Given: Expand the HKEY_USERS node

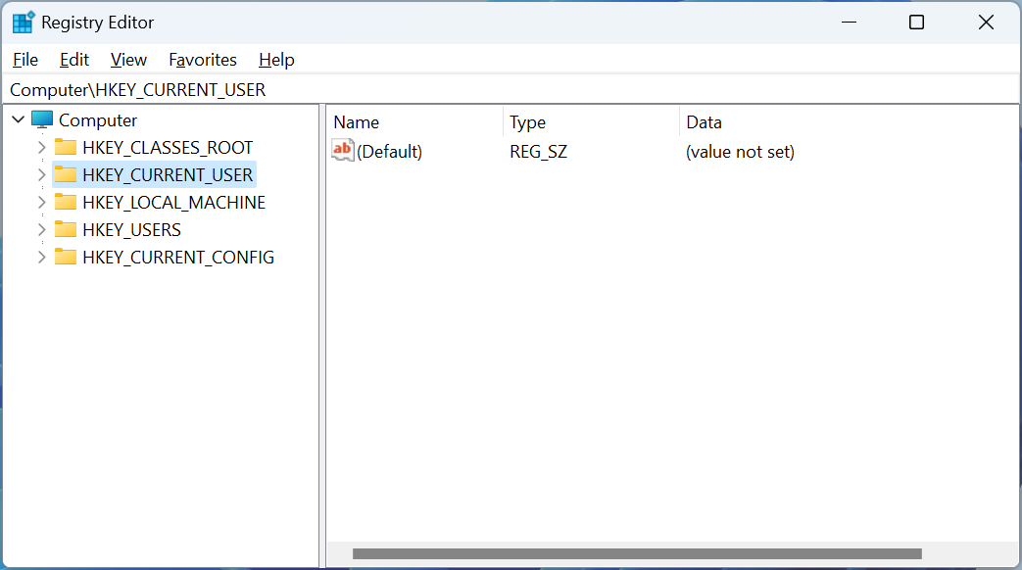Looking at the screenshot, I should point(41,229).
